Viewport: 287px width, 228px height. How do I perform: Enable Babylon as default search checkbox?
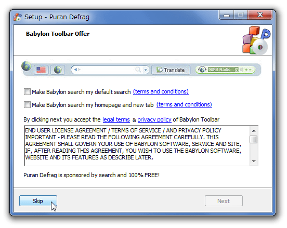[x=27, y=91]
